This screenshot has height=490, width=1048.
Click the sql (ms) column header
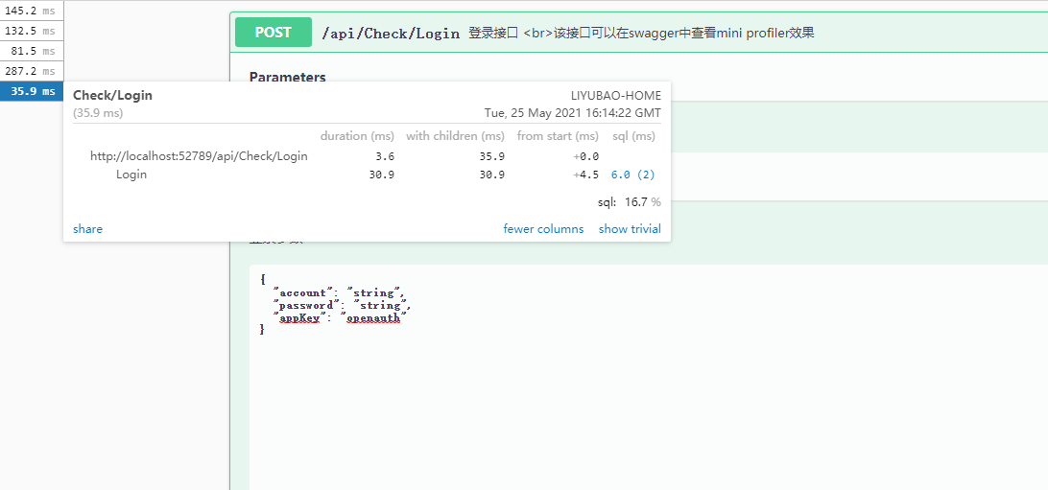(x=633, y=136)
